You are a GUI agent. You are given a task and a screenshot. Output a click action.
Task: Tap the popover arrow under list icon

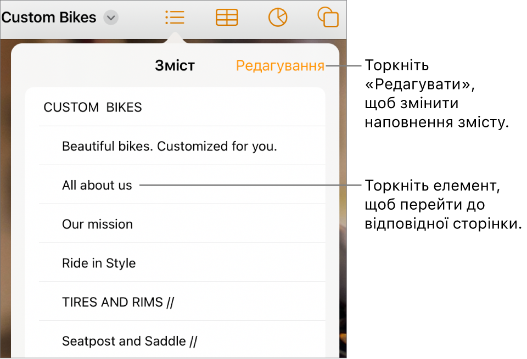pyautogui.click(x=175, y=38)
